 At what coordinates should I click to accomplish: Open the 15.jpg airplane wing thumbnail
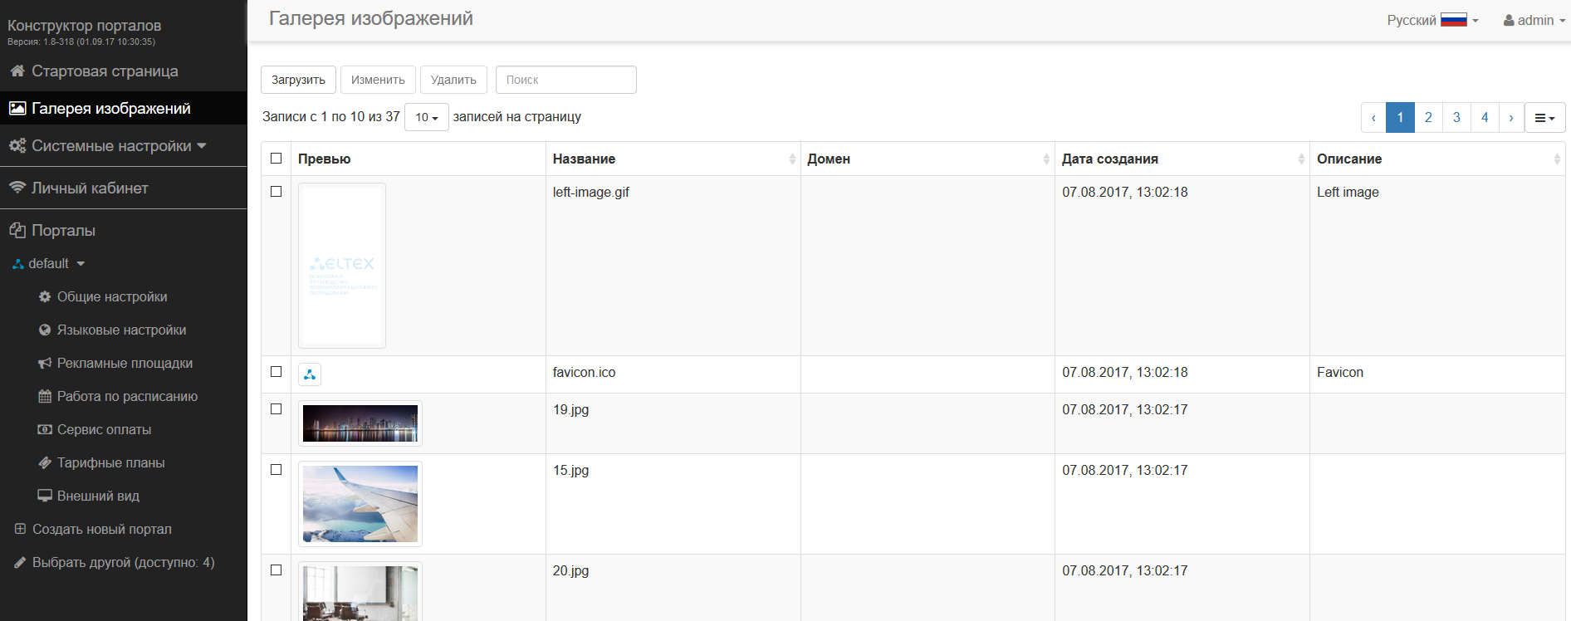click(360, 504)
